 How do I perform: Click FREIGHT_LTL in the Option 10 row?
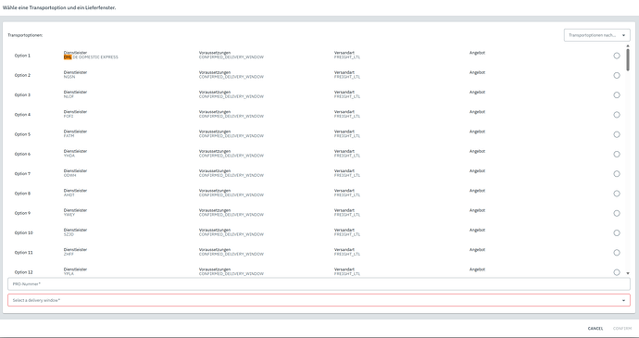tap(347, 235)
